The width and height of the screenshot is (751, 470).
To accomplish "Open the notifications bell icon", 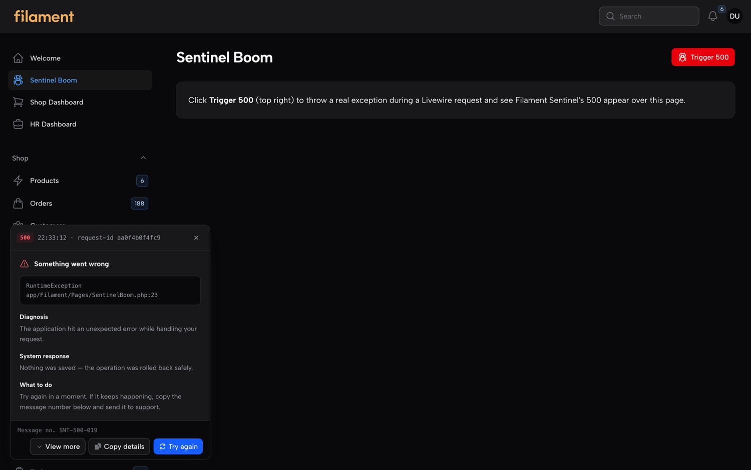I will (x=712, y=16).
